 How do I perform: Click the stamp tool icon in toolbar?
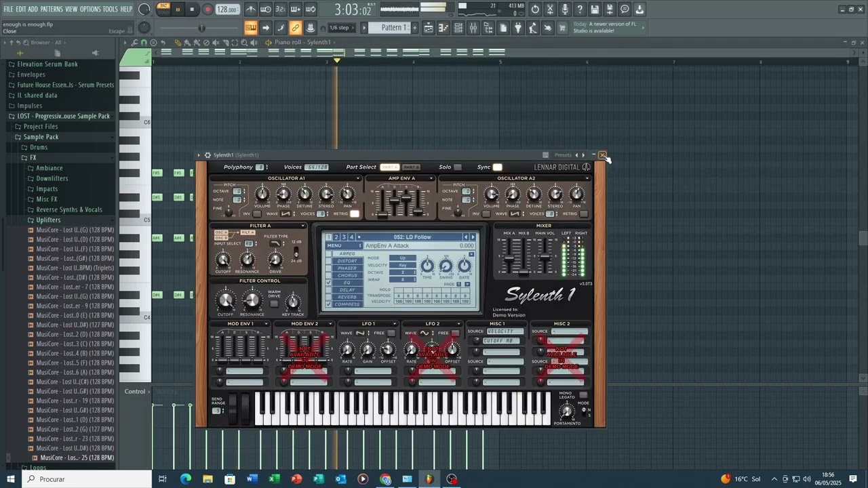coord(311,28)
